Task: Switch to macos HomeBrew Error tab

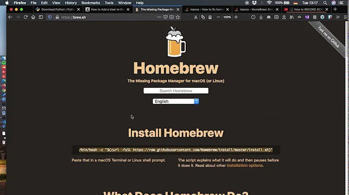Action: 256,10
